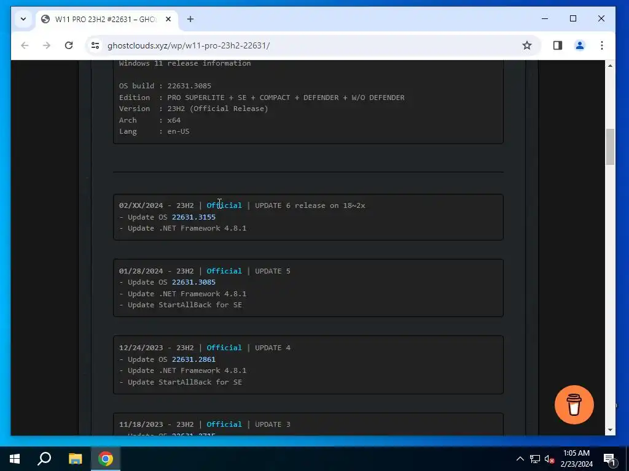Click the 'Arch : x64' line
The width and height of the screenshot is (629, 471).
(150, 120)
